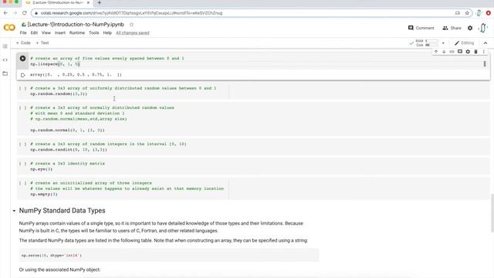The width and height of the screenshot is (494, 278).
Task: Click the notebook title Introduction-to-NumPy.ipynb
Action: click(x=76, y=24)
